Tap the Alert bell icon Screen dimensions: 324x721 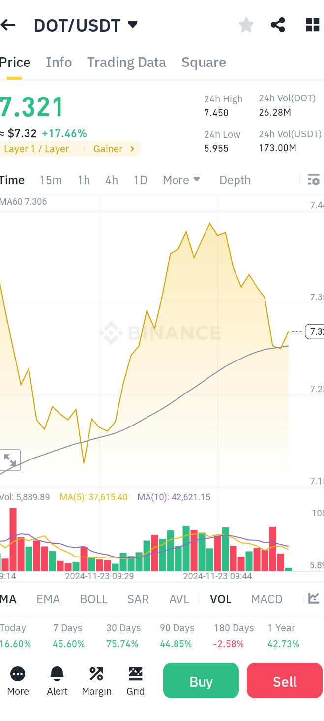[57, 681]
